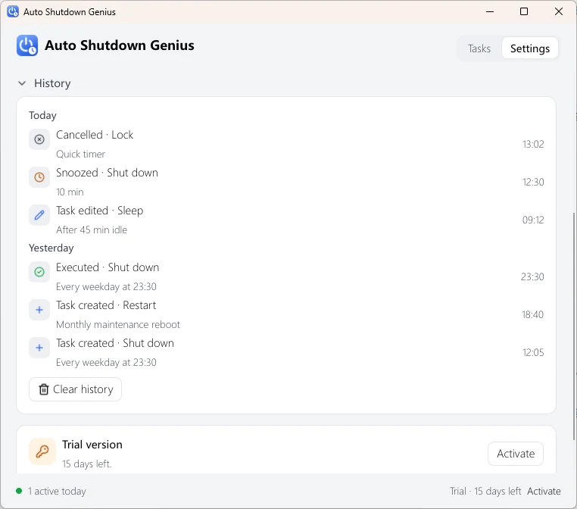577x509 pixels.
Task: Select the 'Snoozed · Shut down' entry
Action: tap(107, 173)
